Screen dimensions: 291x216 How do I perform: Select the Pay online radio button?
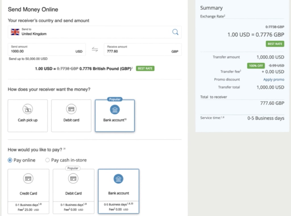tap(10, 160)
